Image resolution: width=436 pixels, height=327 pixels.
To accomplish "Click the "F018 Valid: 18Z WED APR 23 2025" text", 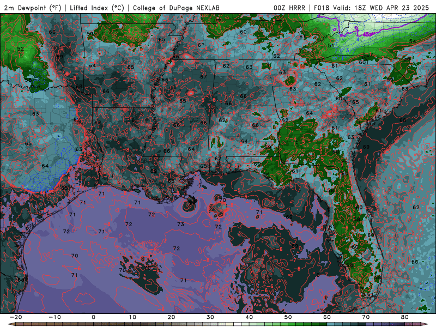I will (x=371, y=8).
